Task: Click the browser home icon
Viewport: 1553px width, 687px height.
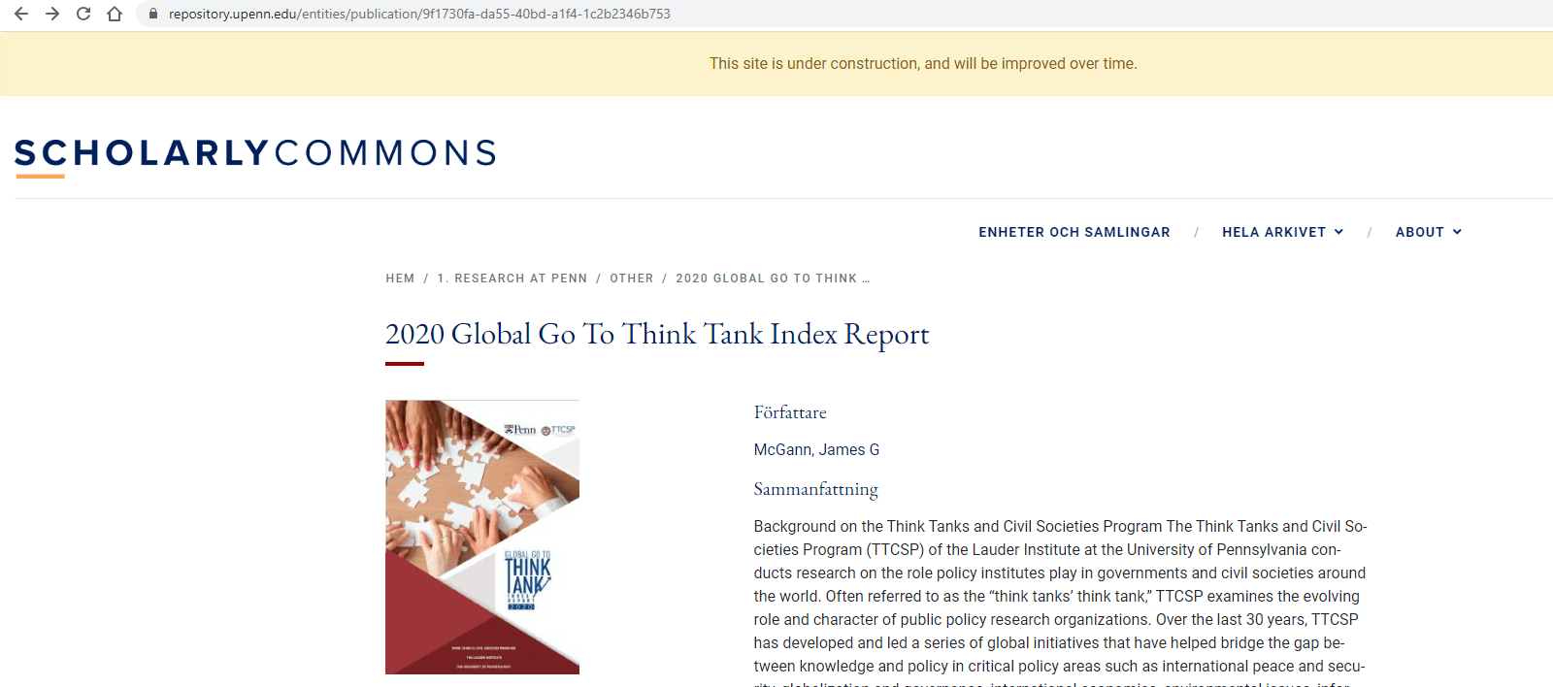Action: pyautogui.click(x=115, y=14)
